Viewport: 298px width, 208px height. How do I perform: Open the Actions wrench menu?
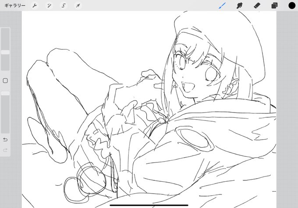tap(35, 6)
